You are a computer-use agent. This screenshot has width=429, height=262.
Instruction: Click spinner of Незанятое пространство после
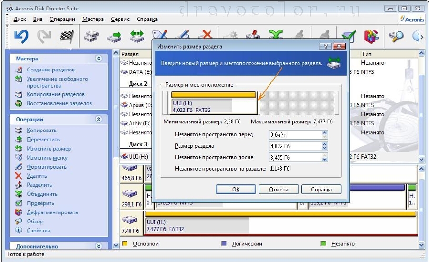(x=324, y=157)
